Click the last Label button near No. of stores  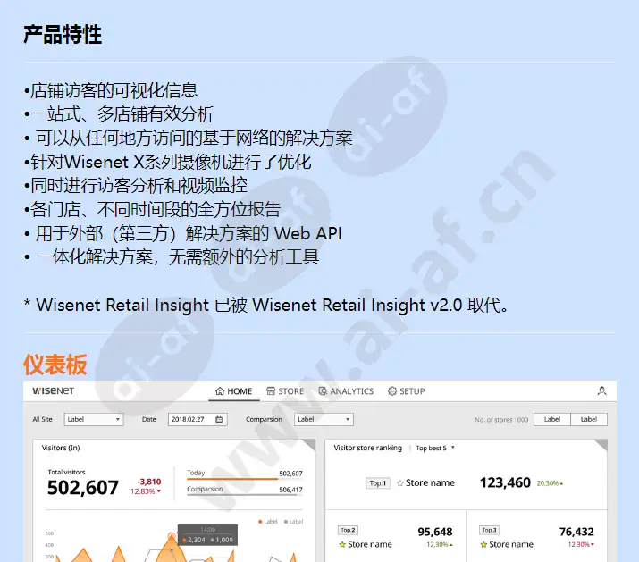click(x=589, y=419)
